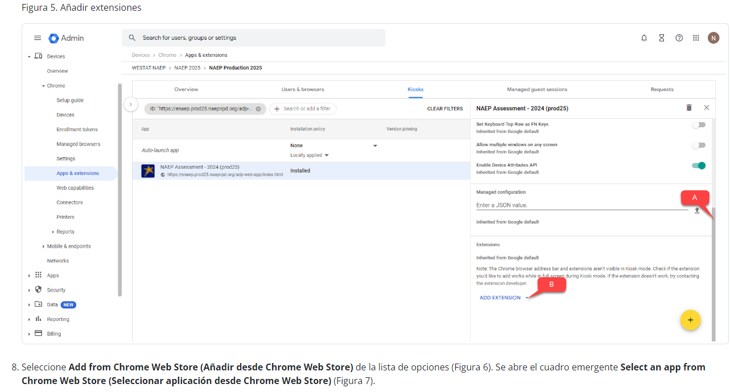Disable Enable Device Attributes API switch
Image resolution: width=730 pixels, height=392 pixels.
(x=698, y=166)
